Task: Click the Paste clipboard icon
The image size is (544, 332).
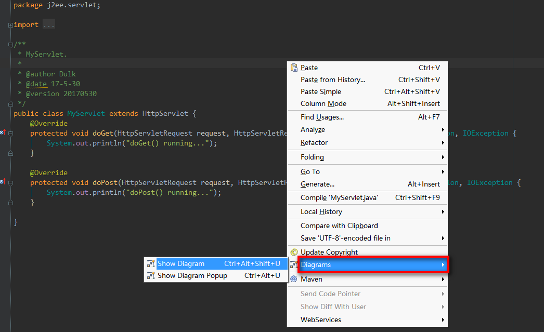Action: (294, 68)
